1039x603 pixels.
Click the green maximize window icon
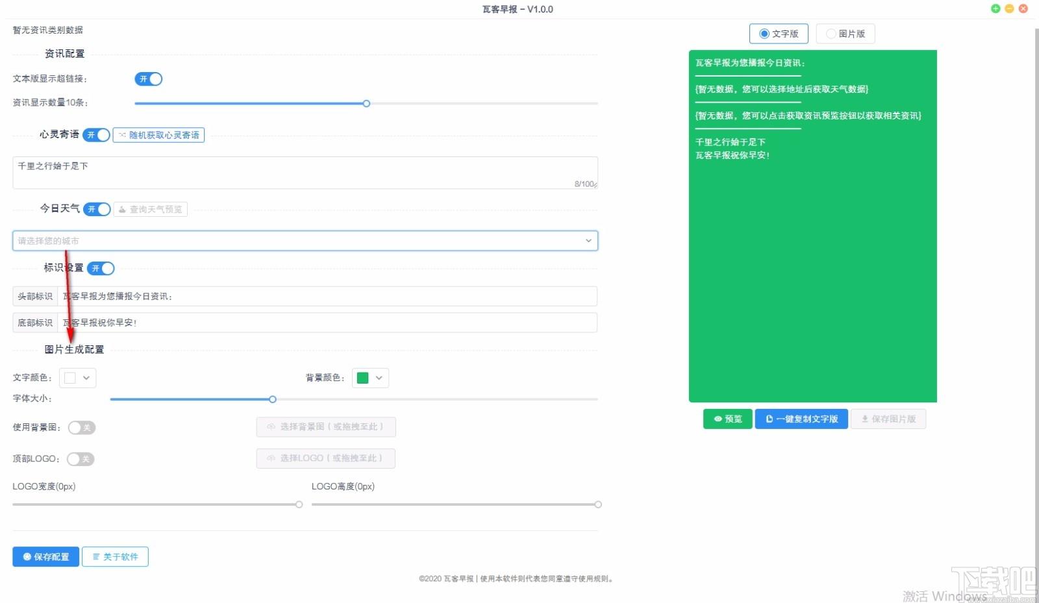click(995, 8)
